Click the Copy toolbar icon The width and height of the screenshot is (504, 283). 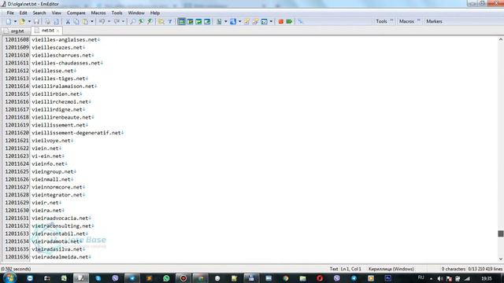pyautogui.click(x=76, y=21)
